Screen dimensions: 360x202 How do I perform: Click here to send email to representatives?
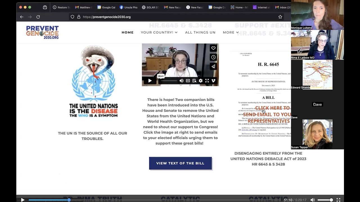(x=267, y=114)
